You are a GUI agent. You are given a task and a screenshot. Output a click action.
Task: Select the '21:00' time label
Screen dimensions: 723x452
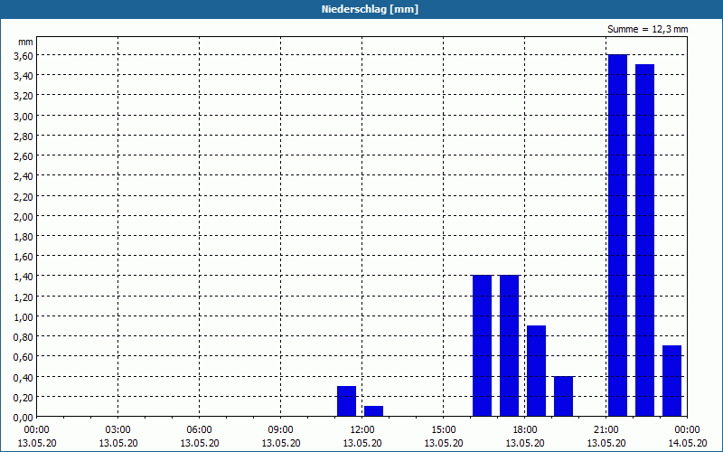tap(606, 430)
